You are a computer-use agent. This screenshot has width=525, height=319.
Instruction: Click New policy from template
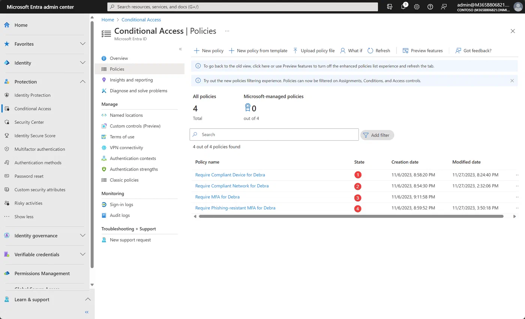pyautogui.click(x=258, y=50)
